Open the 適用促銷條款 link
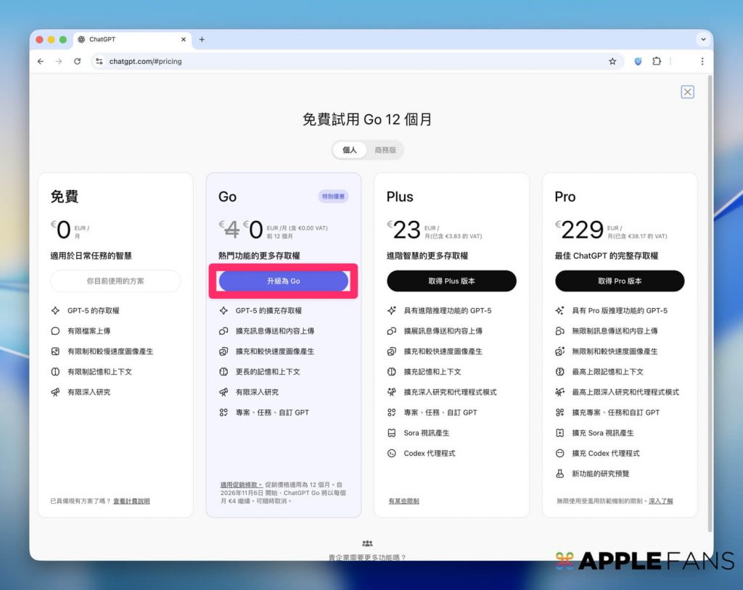 240,484
